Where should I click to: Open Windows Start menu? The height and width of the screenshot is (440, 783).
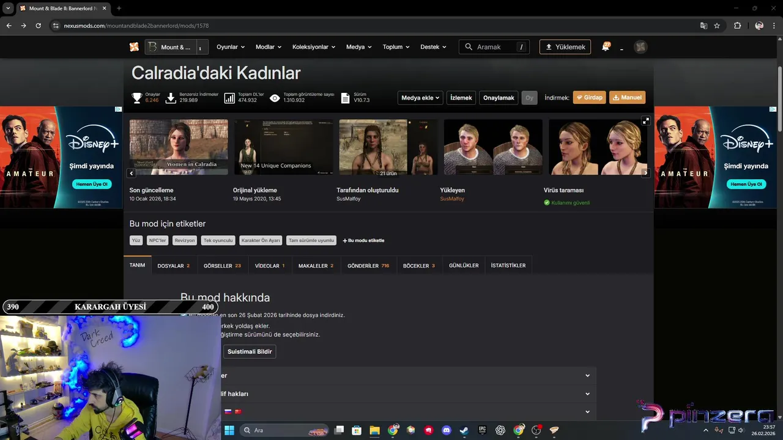229,430
